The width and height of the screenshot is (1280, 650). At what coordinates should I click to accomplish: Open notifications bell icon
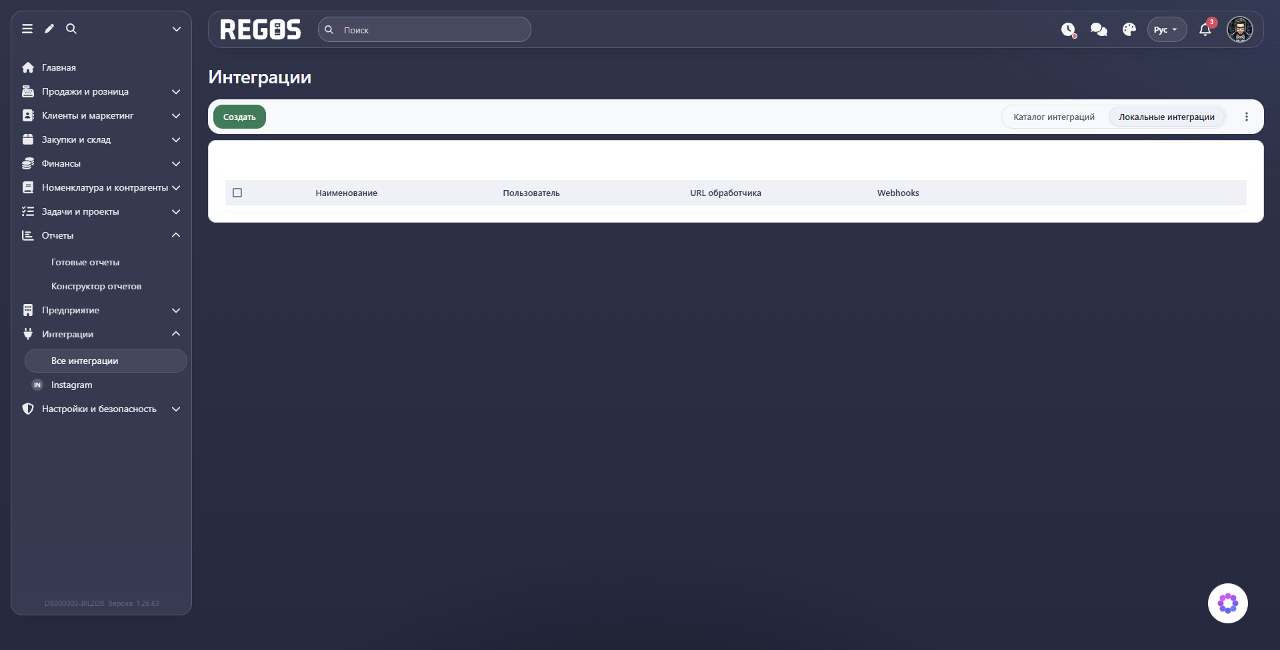[1205, 30]
